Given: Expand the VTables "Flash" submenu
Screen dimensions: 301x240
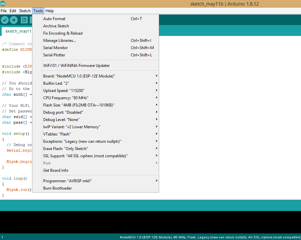Looking at the screenshot, I should [95, 135].
